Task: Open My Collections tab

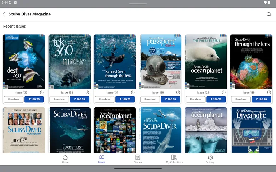Action: (174, 159)
